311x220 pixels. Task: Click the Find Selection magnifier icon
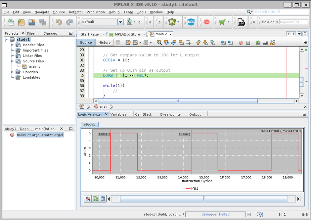click(159, 43)
